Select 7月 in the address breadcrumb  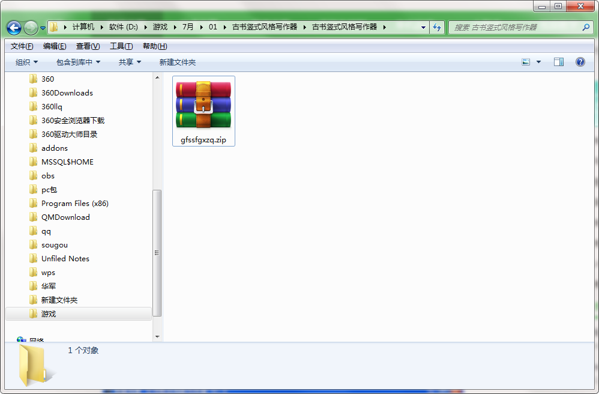click(188, 27)
